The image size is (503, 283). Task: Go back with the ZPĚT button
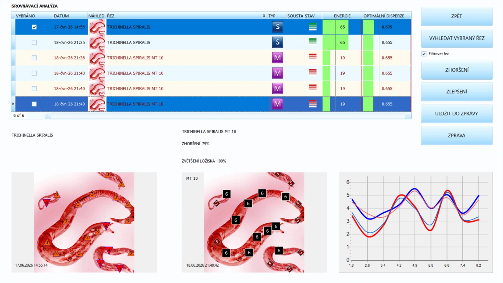tap(457, 16)
